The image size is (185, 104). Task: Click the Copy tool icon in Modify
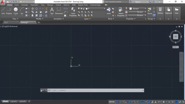tap(33, 12)
